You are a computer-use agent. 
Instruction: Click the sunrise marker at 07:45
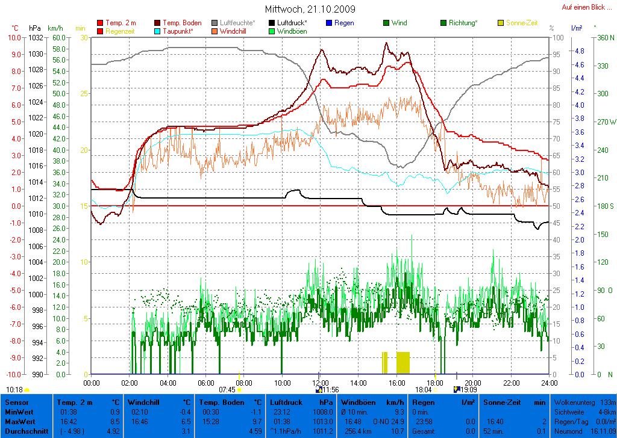[239, 390]
